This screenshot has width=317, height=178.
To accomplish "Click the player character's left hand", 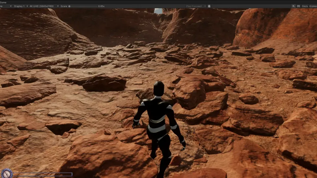I will [x=134, y=125].
